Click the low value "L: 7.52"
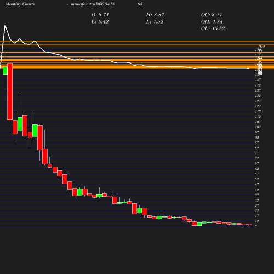Viewport: 274px width, 274px height. [155, 22]
